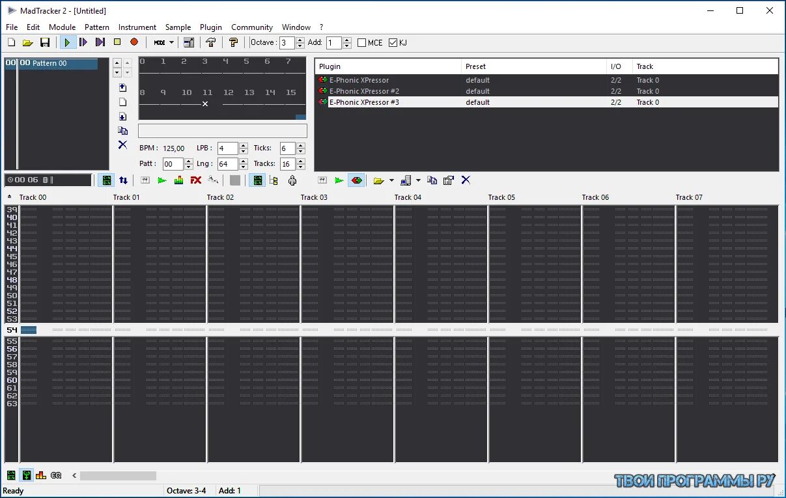Create a new module with the blank page icon
This screenshot has width=786, height=498.
pyautogui.click(x=10, y=42)
